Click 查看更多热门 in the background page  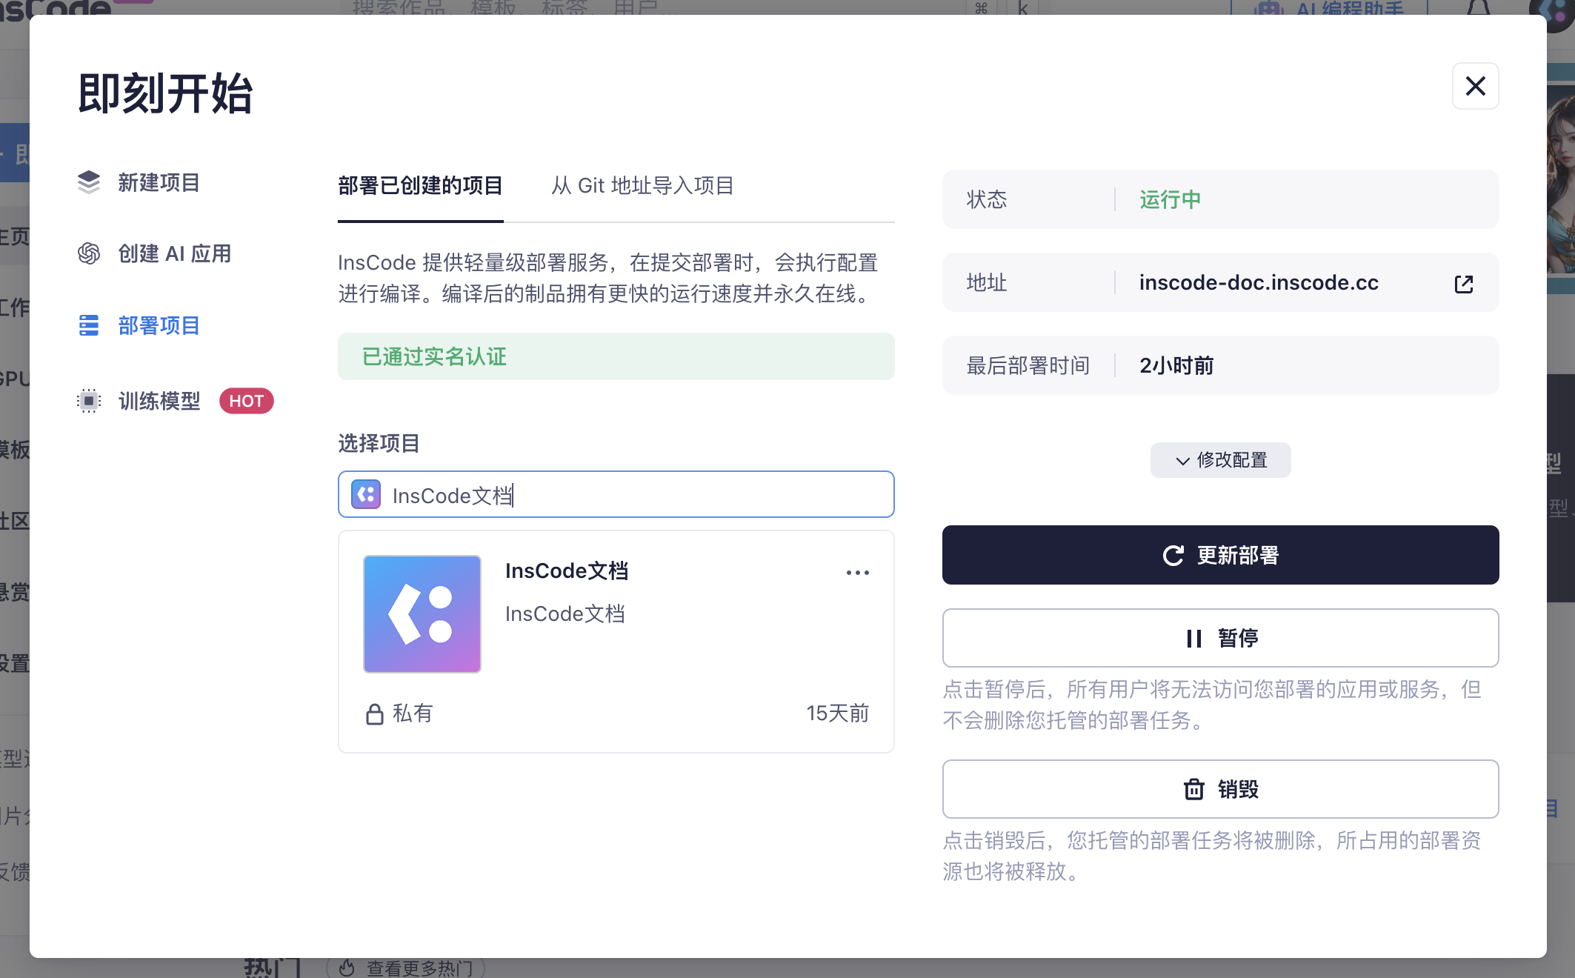[x=406, y=968]
